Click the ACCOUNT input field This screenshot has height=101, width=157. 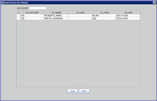(x=38, y=8)
